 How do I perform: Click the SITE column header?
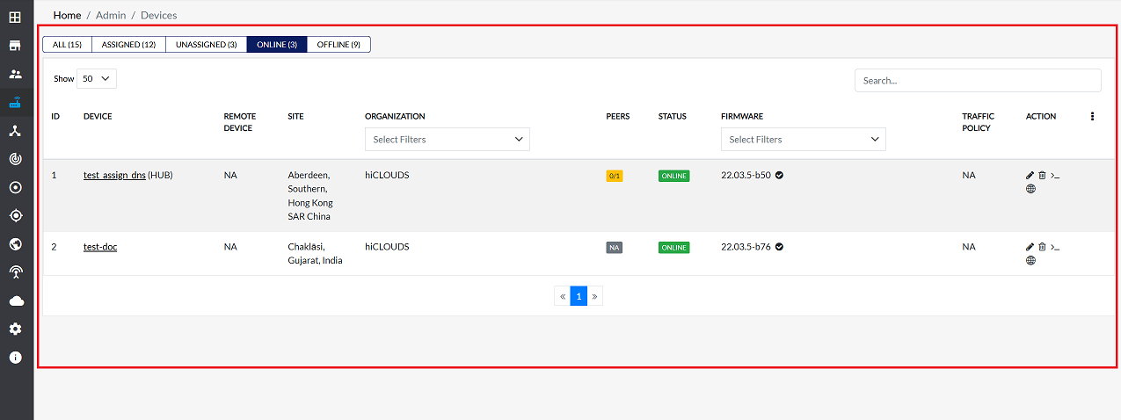pos(296,116)
